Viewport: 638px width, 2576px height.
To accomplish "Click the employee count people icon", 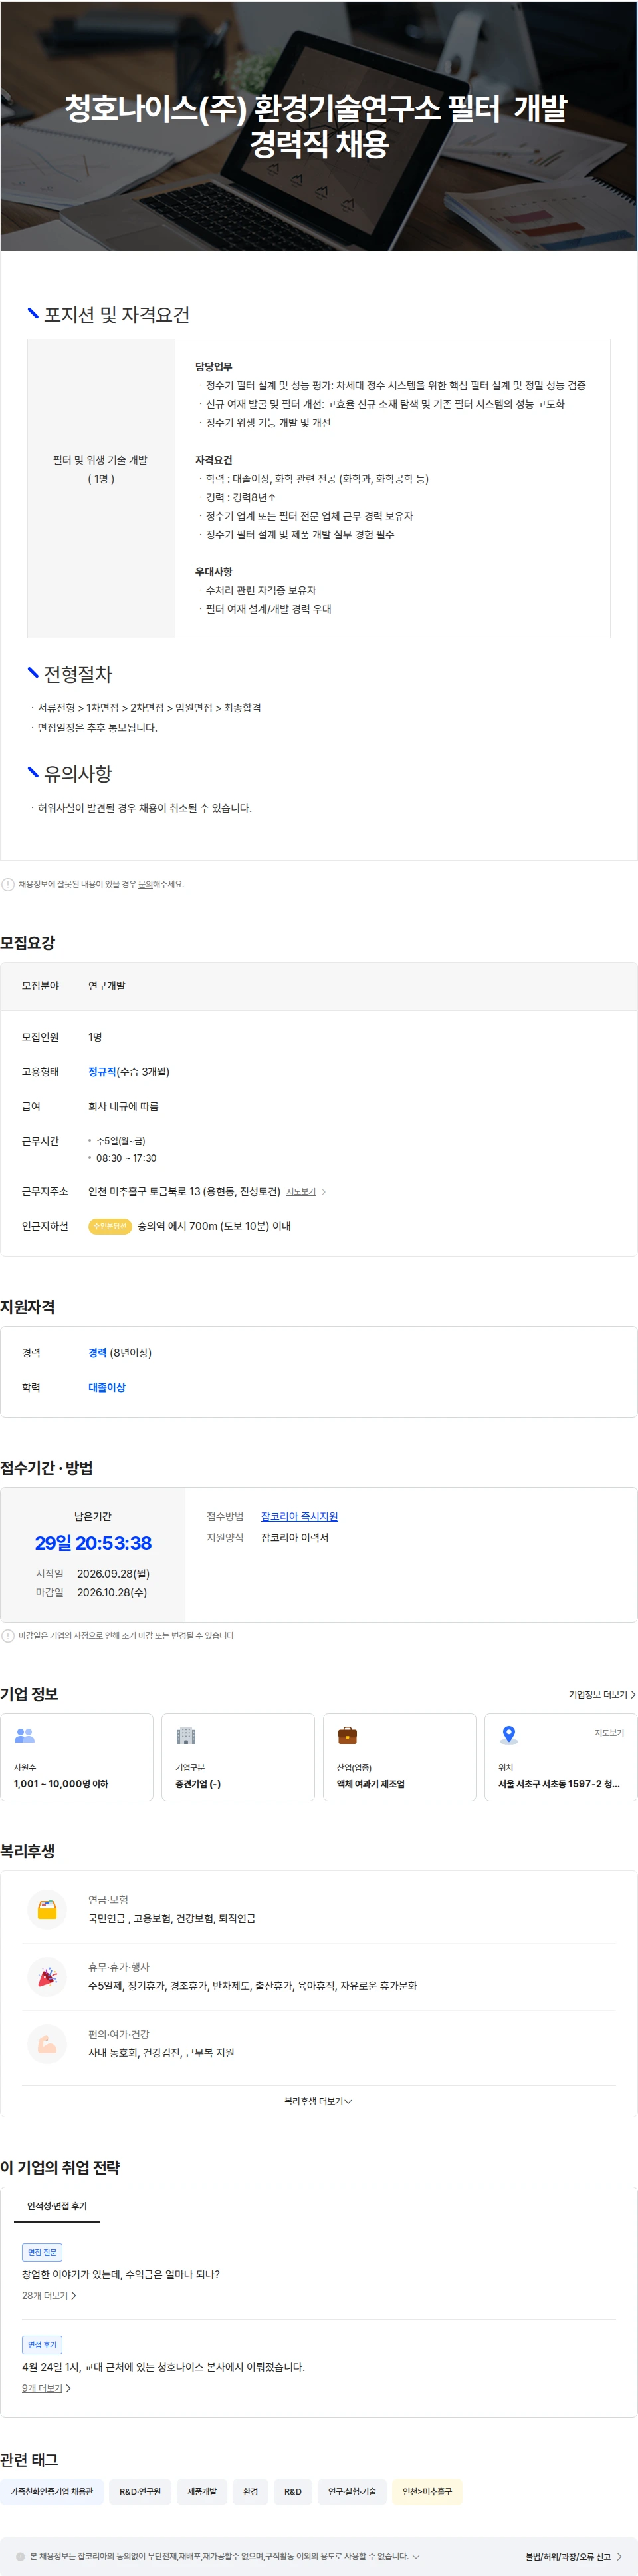I will pyautogui.click(x=25, y=1735).
